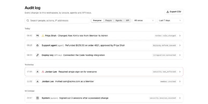Expand the billing.refund_issued entry chevron
Image resolution: width=208 pixels, height=104 pixels.
[180, 45]
